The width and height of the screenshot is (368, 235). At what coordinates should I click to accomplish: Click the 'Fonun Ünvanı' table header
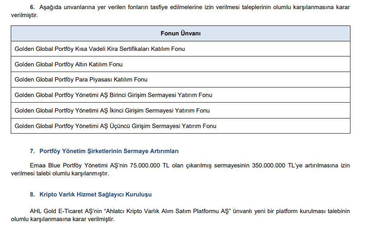pos(181,33)
